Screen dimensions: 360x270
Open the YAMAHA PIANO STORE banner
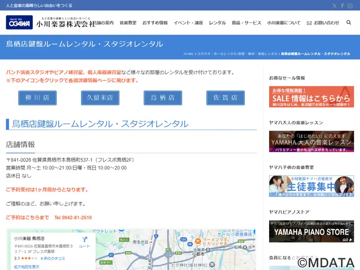[311, 231]
